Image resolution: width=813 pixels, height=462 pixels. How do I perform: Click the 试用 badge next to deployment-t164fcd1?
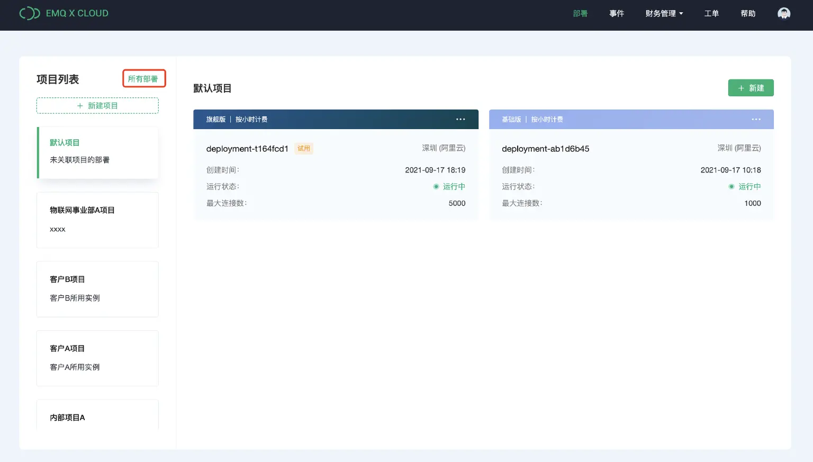304,149
